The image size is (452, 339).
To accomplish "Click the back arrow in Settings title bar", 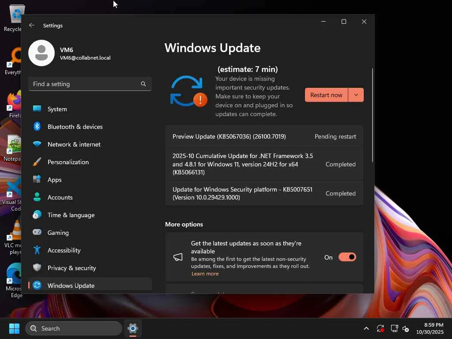I will pyautogui.click(x=32, y=25).
